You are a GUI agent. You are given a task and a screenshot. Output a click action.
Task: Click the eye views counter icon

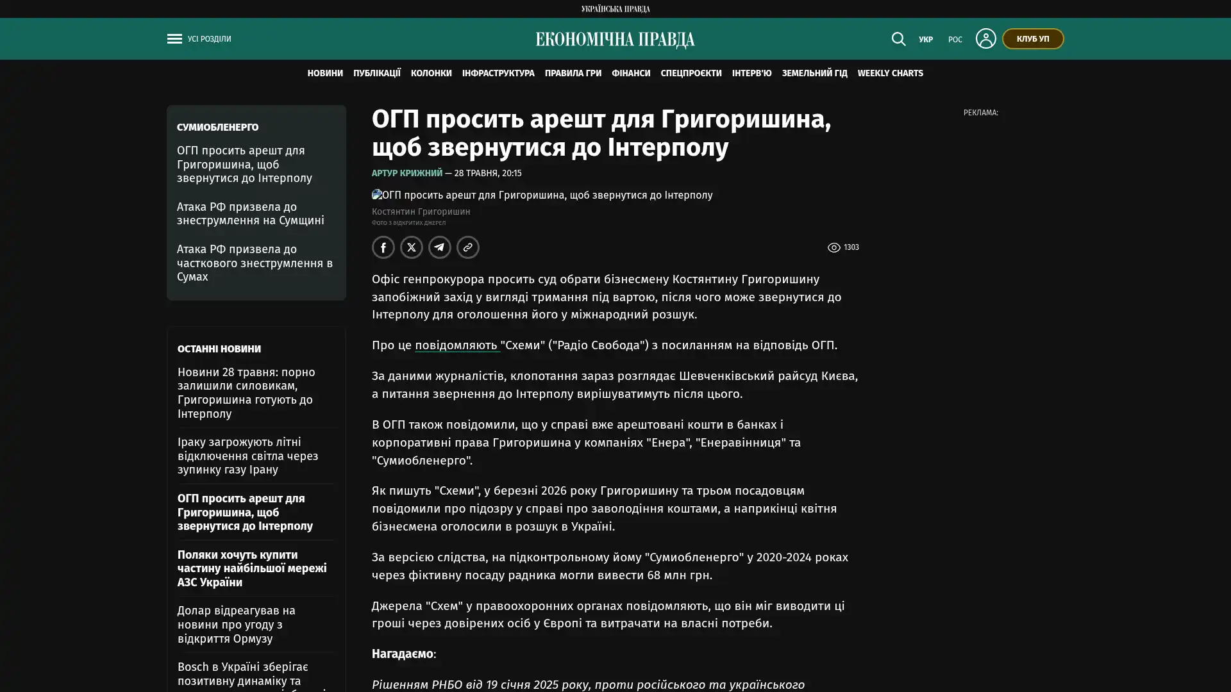[833, 248]
